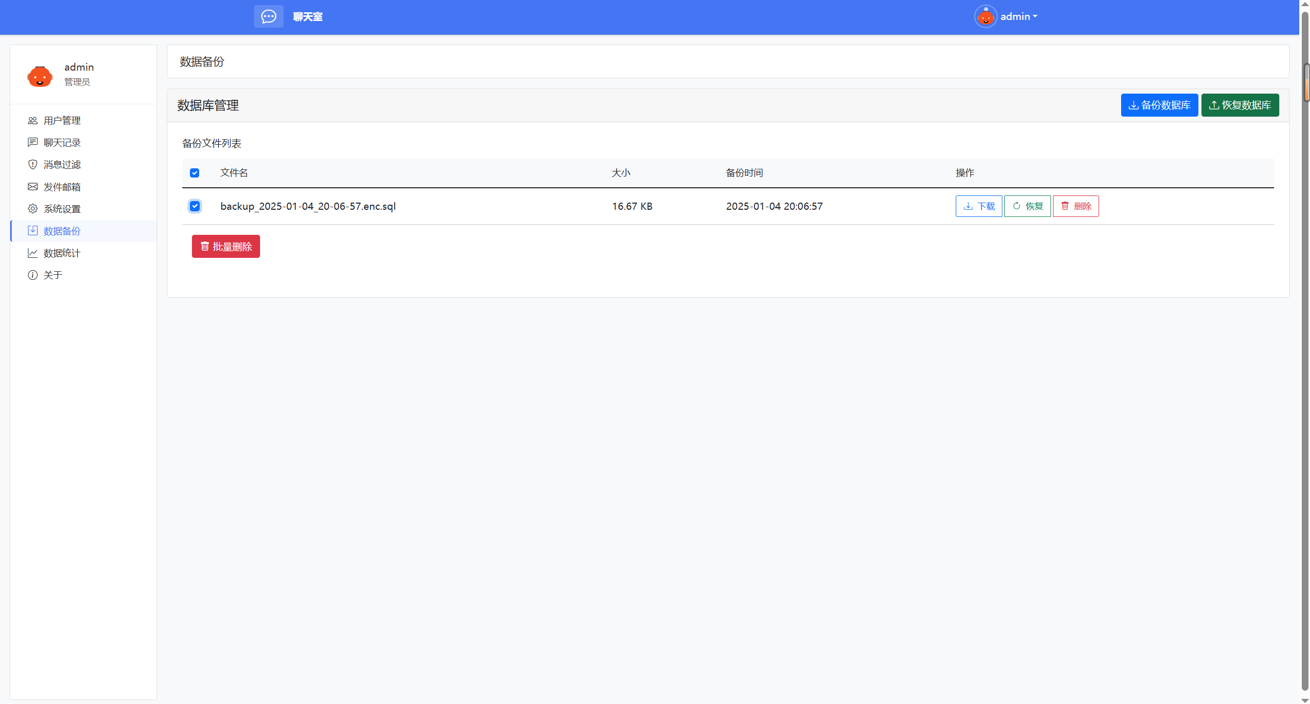Click the chat records message icon
This screenshot has height=704, width=1310.
(33, 143)
